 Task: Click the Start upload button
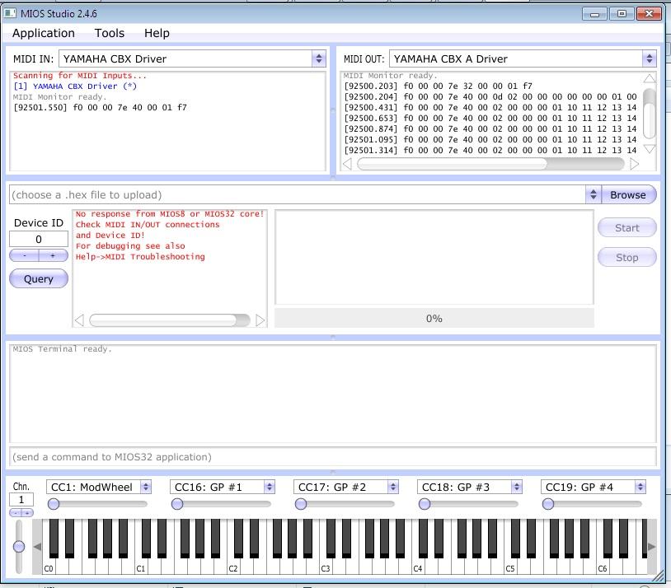coord(626,228)
